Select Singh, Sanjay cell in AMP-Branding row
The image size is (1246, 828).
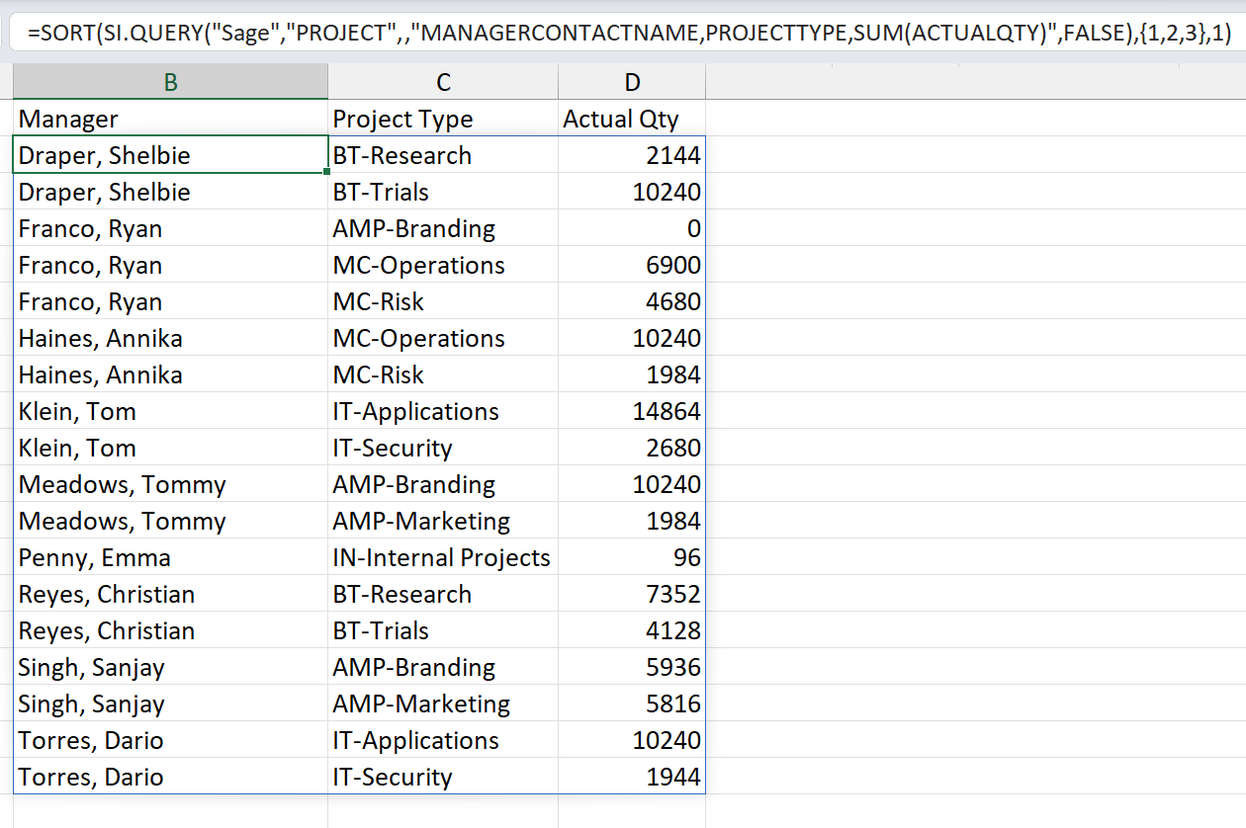(171, 667)
